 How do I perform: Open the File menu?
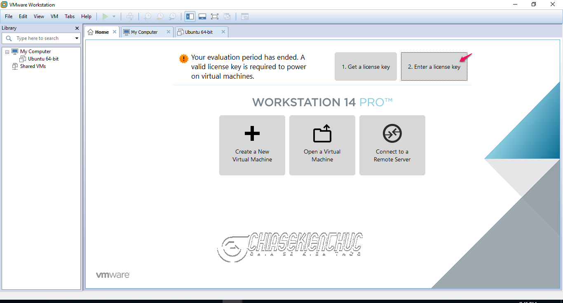(x=9, y=16)
